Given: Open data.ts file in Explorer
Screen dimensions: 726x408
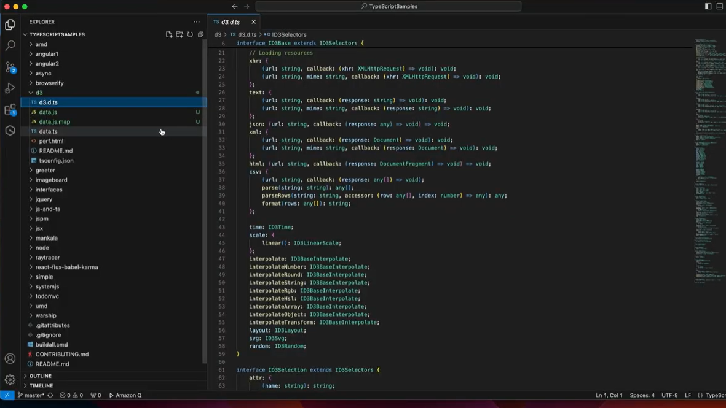Looking at the screenshot, I should click(x=48, y=131).
